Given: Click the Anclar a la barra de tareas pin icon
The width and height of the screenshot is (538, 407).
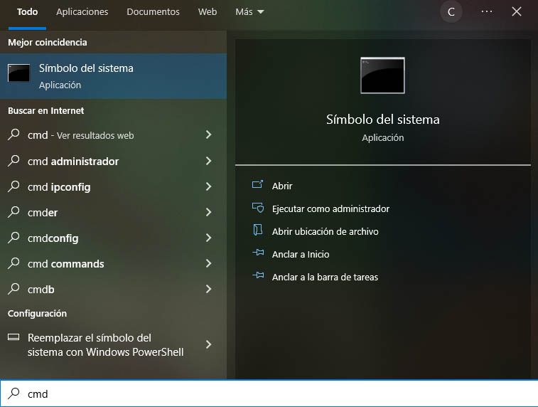Looking at the screenshot, I should pos(257,277).
